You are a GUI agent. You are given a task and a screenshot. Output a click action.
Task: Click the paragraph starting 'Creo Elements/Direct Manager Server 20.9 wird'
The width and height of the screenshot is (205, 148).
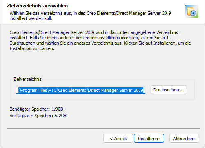100,41
